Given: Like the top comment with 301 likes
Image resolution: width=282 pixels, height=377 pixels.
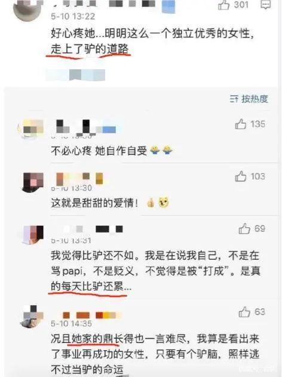Looking at the screenshot, I should point(223,5).
